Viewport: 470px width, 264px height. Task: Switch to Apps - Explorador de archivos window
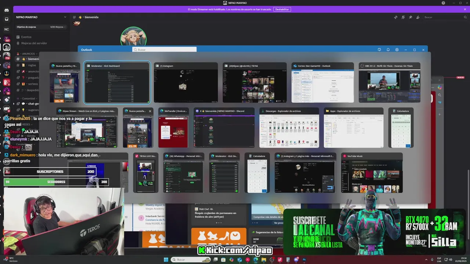(354, 128)
